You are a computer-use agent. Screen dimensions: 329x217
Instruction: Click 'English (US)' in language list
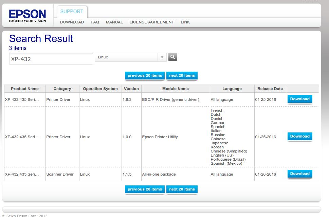coord(222,155)
